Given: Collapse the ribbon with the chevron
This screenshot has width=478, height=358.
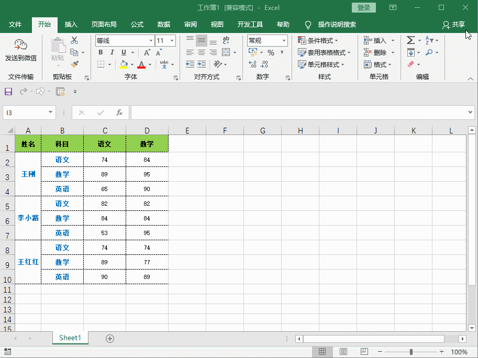Looking at the screenshot, I should coord(470,79).
